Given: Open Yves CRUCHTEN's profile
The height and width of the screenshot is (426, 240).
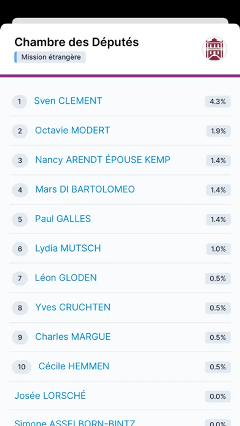Looking at the screenshot, I should tap(73, 307).
